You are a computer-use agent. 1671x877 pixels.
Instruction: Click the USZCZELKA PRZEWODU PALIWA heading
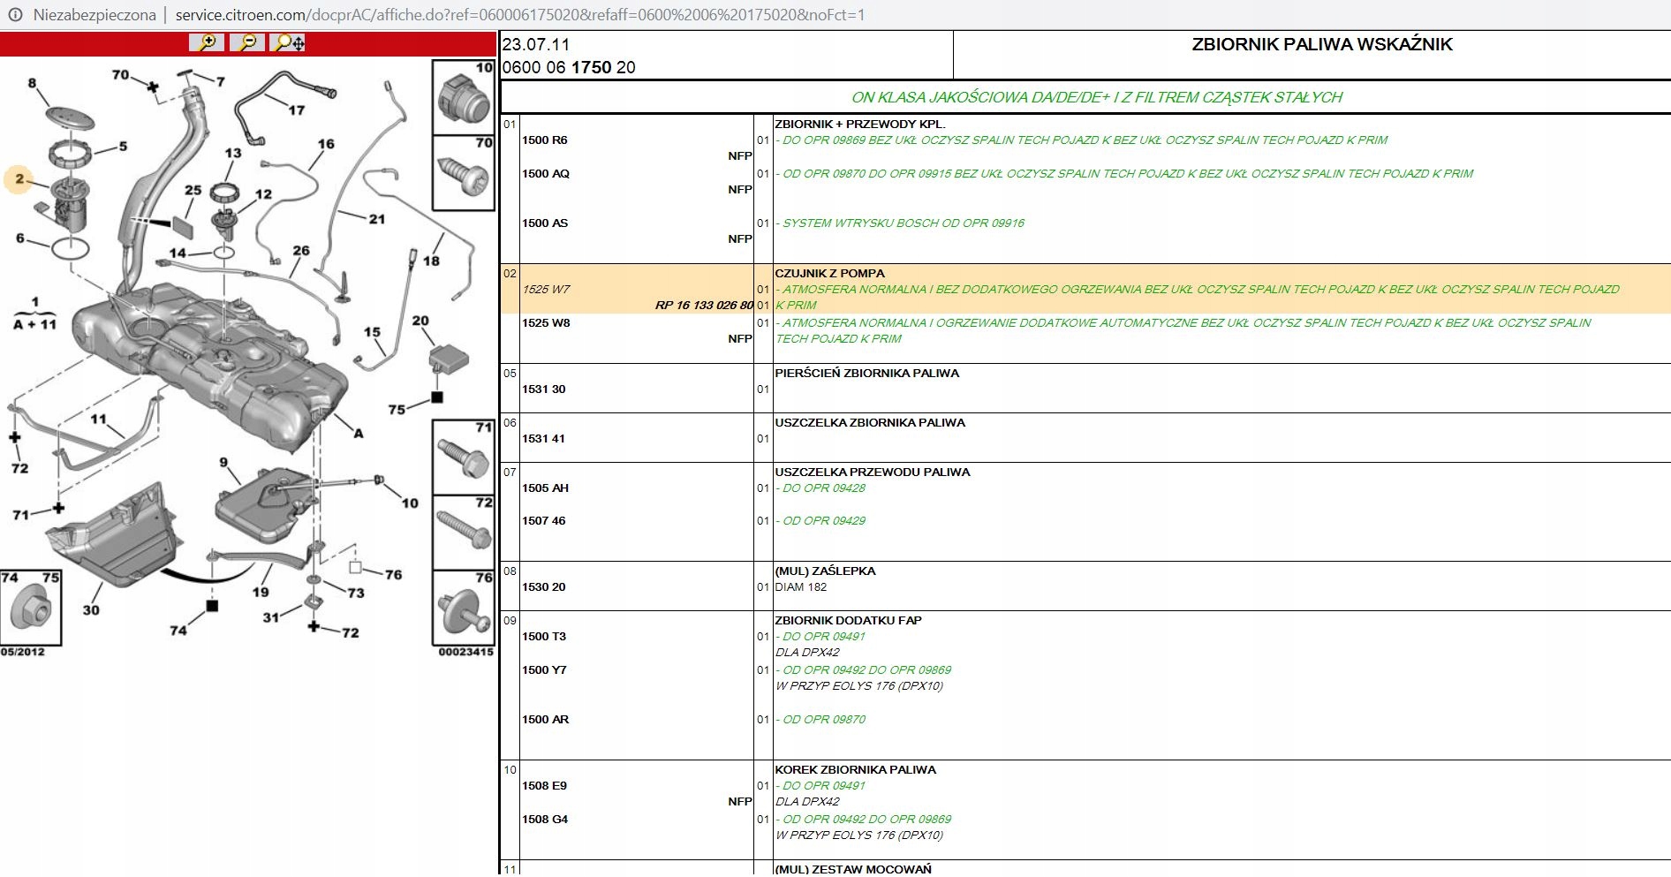(872, 472)
